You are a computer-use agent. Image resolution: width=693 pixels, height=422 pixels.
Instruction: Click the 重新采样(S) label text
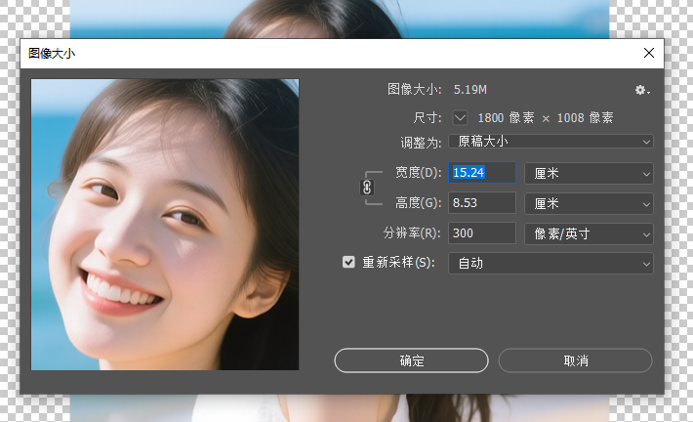click(x=398, y=263)
